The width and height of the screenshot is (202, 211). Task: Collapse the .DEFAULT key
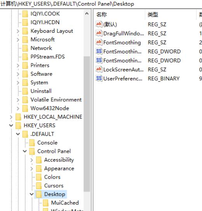pyautogui.click(x=18, y=134)
